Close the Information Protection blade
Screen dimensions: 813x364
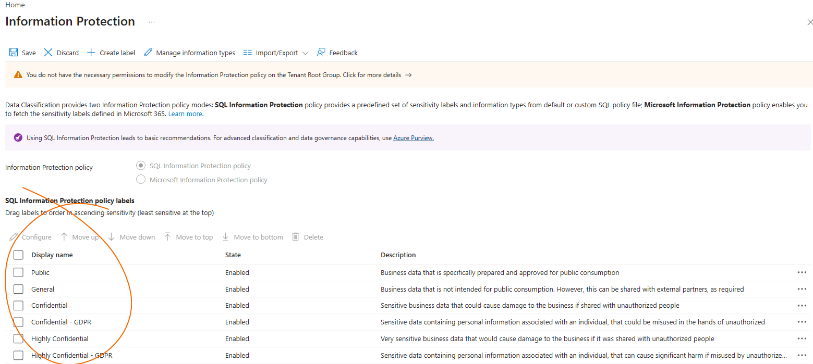pos(810,22)
